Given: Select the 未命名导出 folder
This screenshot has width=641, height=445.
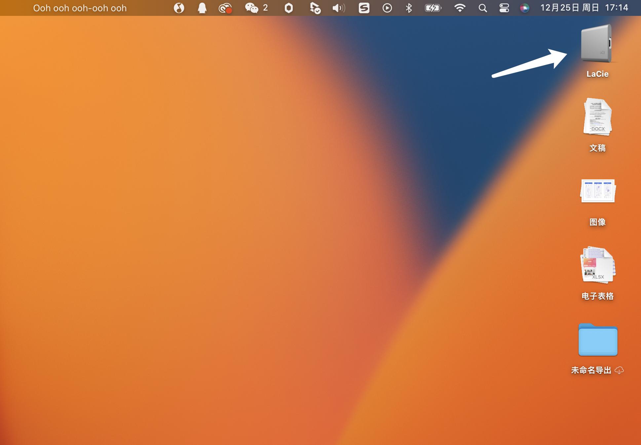Looking at the screenshot, I should pos(597,340).
